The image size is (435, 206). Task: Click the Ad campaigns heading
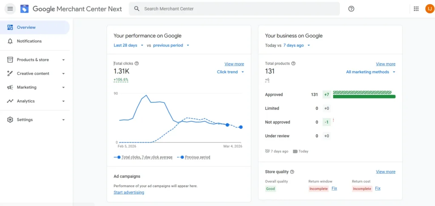[x=127, y=176]
